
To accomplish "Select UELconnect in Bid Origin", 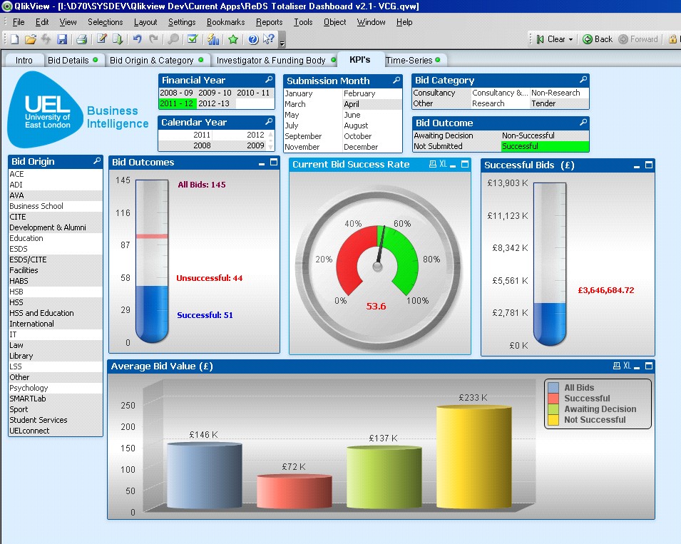I will [x=56, y=431].
